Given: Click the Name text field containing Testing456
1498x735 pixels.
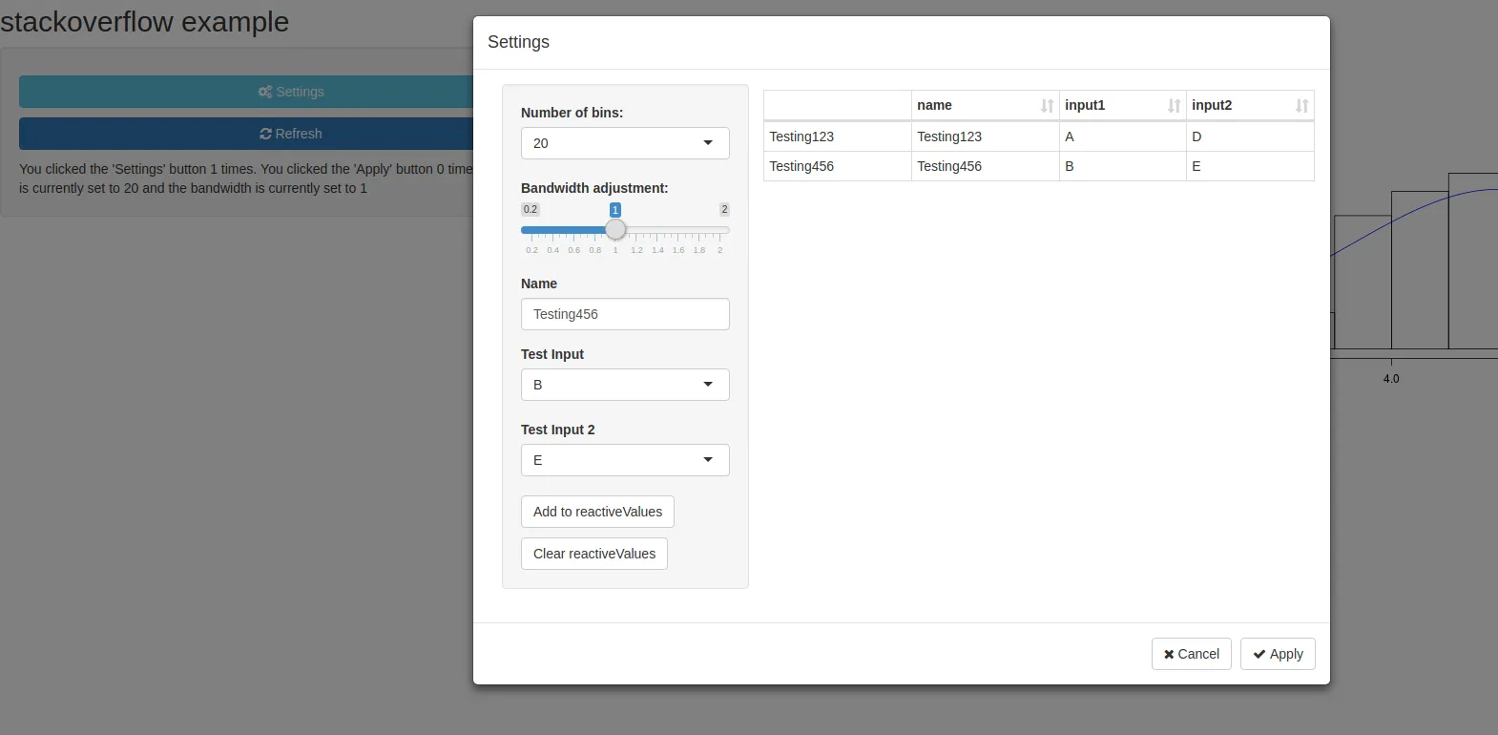Looking at the screenshot, I should pos(625,314).
